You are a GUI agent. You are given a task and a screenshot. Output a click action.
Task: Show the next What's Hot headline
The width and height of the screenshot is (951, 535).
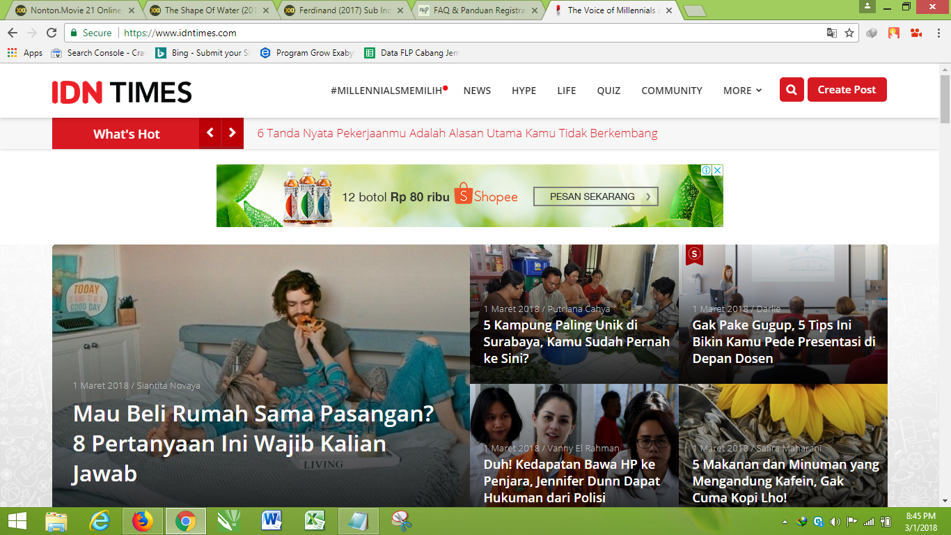233,133
